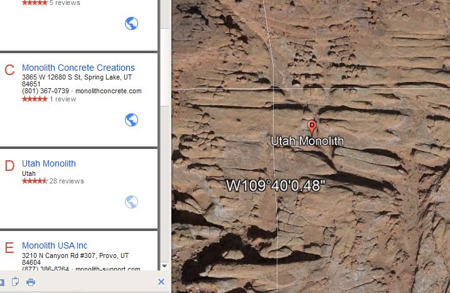Click the faded globe icon under Utah Monolith result
The height and width of the screenshot is (293, 450).
pos(131,202)
